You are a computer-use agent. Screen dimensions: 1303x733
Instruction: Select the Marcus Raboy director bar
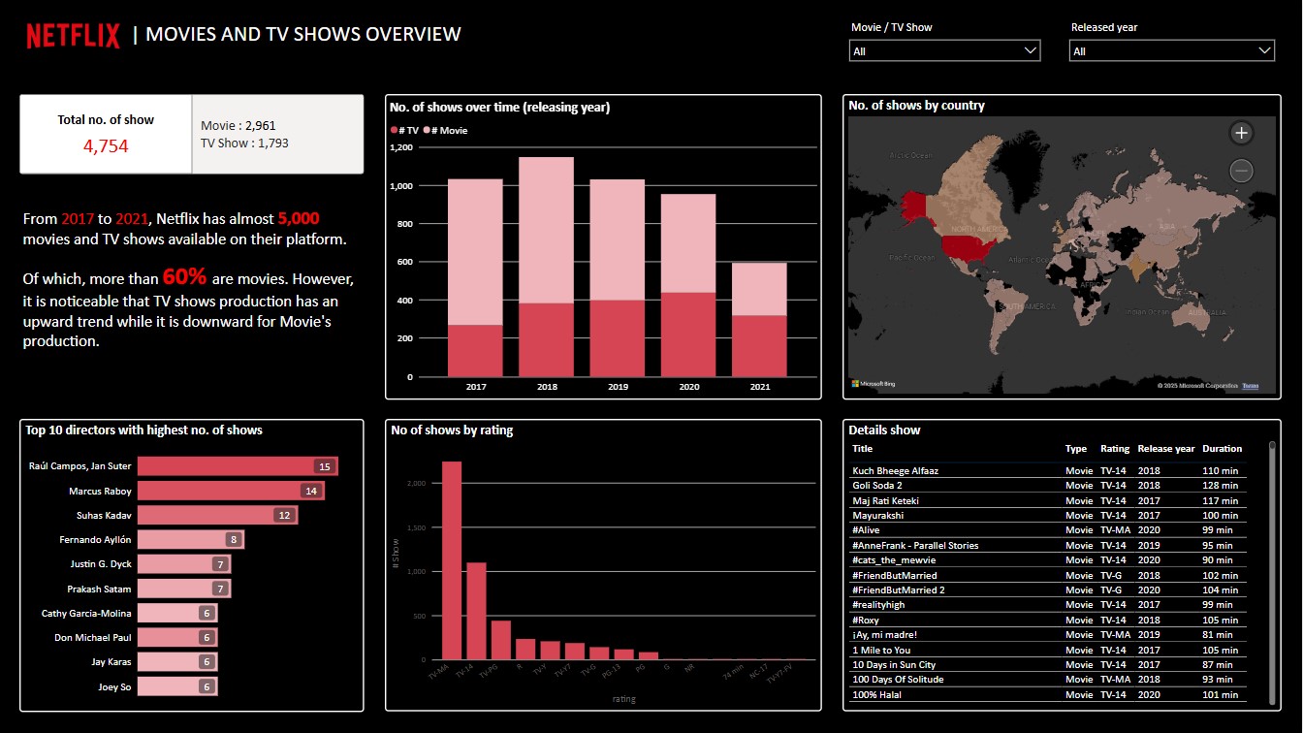pyautogui.click(x=230, y=492)
